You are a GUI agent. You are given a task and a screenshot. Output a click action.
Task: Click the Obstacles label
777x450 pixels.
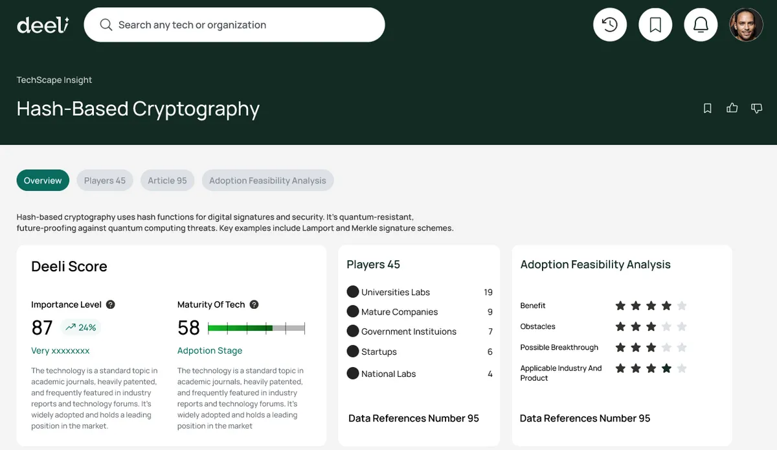tap(538, 326)
